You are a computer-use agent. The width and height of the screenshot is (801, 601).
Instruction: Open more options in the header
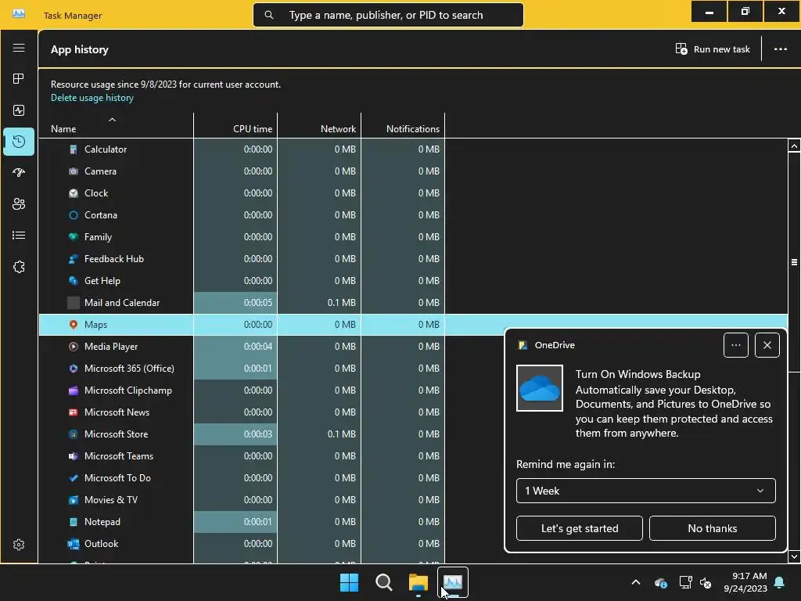tap(780, 49)
